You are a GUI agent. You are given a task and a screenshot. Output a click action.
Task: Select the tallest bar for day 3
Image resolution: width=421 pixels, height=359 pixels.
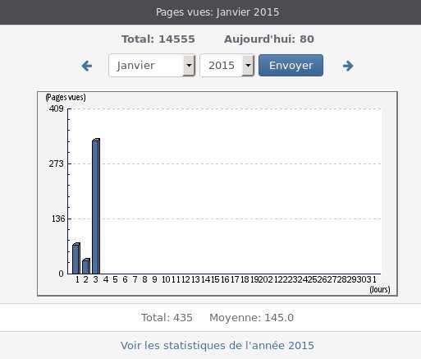tap(96, 206)
